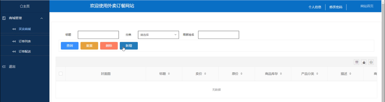The height and width of the screenshot is (102, 385).
Task: Click the 封面图 column header
Action: tap(106, 74)
